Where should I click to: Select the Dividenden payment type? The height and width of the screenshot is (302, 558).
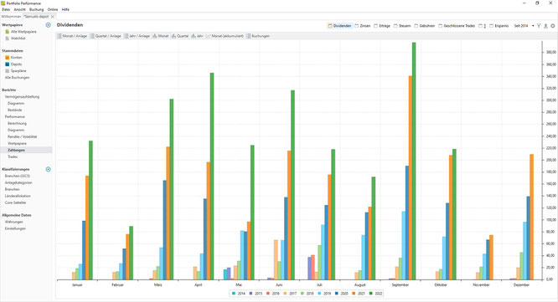[x=339, y=26]
